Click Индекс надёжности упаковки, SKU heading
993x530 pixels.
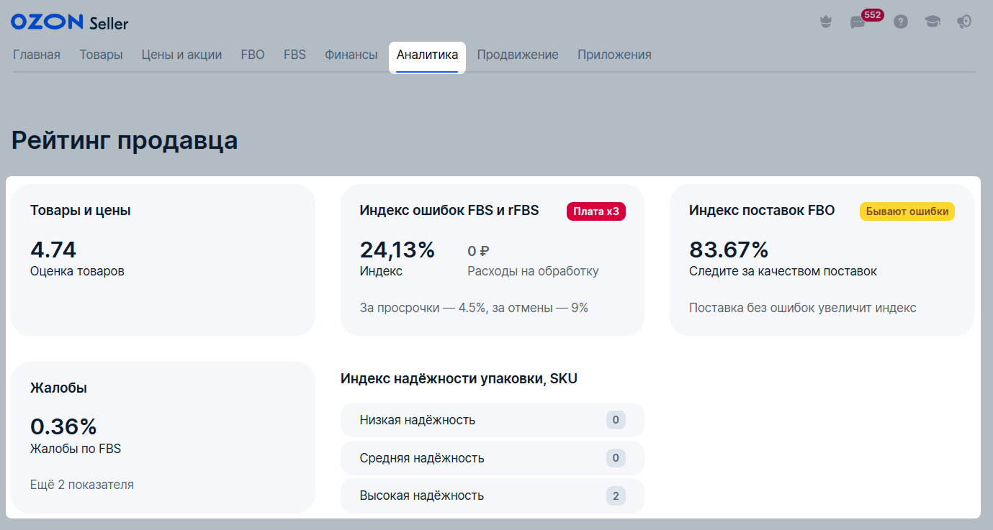[459, 379]
